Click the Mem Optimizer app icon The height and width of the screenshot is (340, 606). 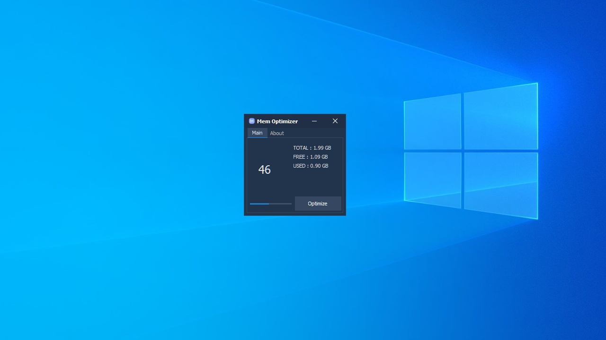[x=252, y=121]
